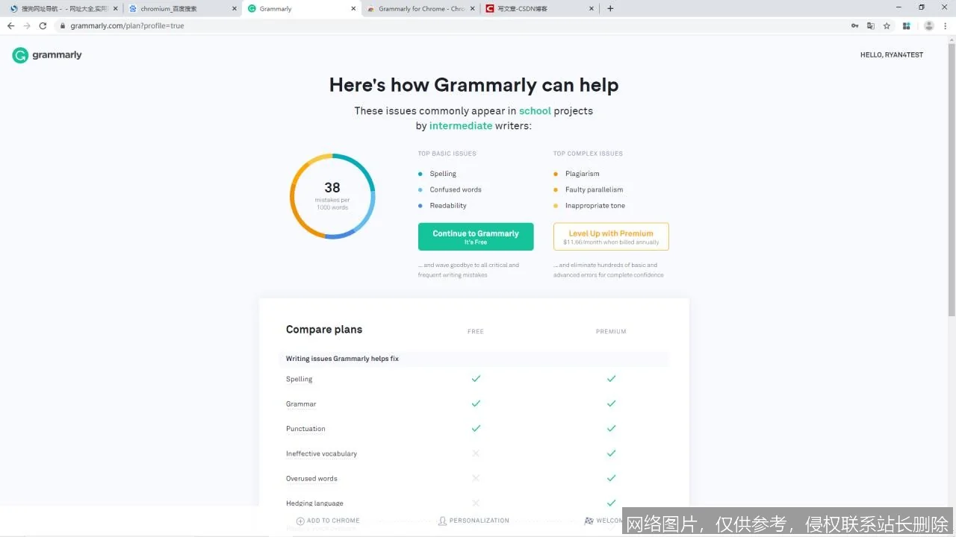The image size is (956, 537).
Task: Open the Grammarly extension icon in the toolbar
Action: (906, 25)
